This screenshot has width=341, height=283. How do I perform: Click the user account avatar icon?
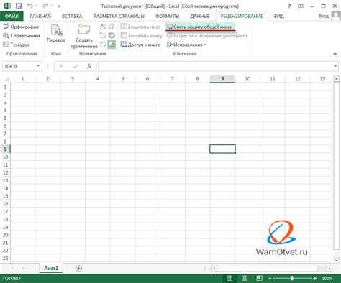pos(336,16)
